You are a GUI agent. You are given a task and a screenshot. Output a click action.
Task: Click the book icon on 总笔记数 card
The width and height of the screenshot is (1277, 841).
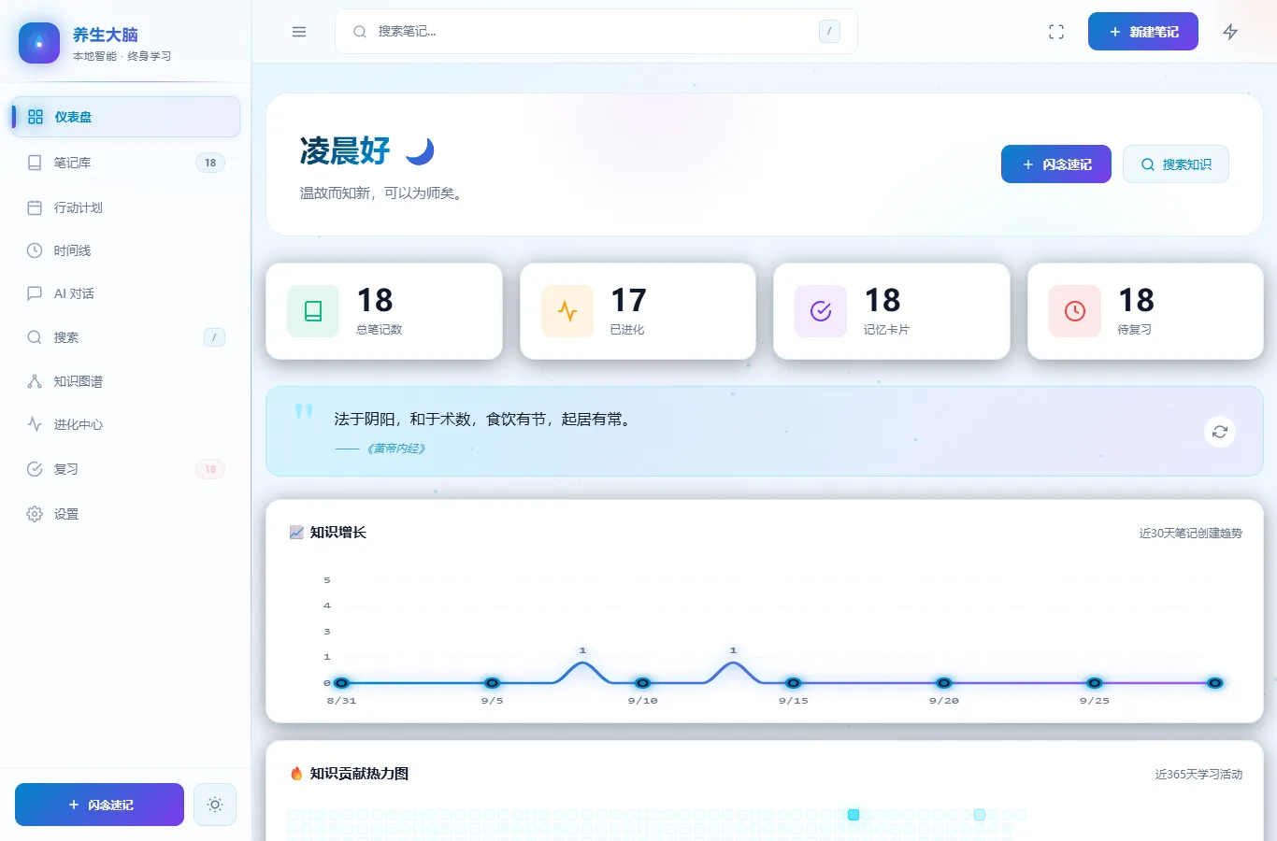[313, 311]
